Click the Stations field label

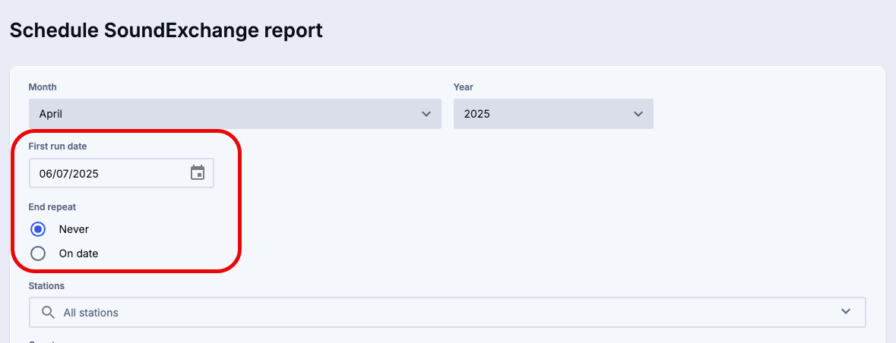coord(46,286)
